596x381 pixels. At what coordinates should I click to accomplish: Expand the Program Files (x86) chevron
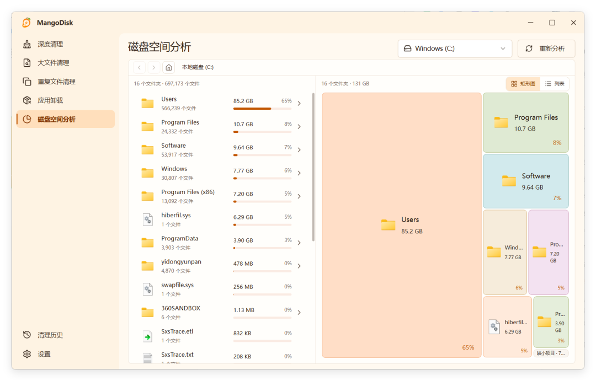coord(299,196)
